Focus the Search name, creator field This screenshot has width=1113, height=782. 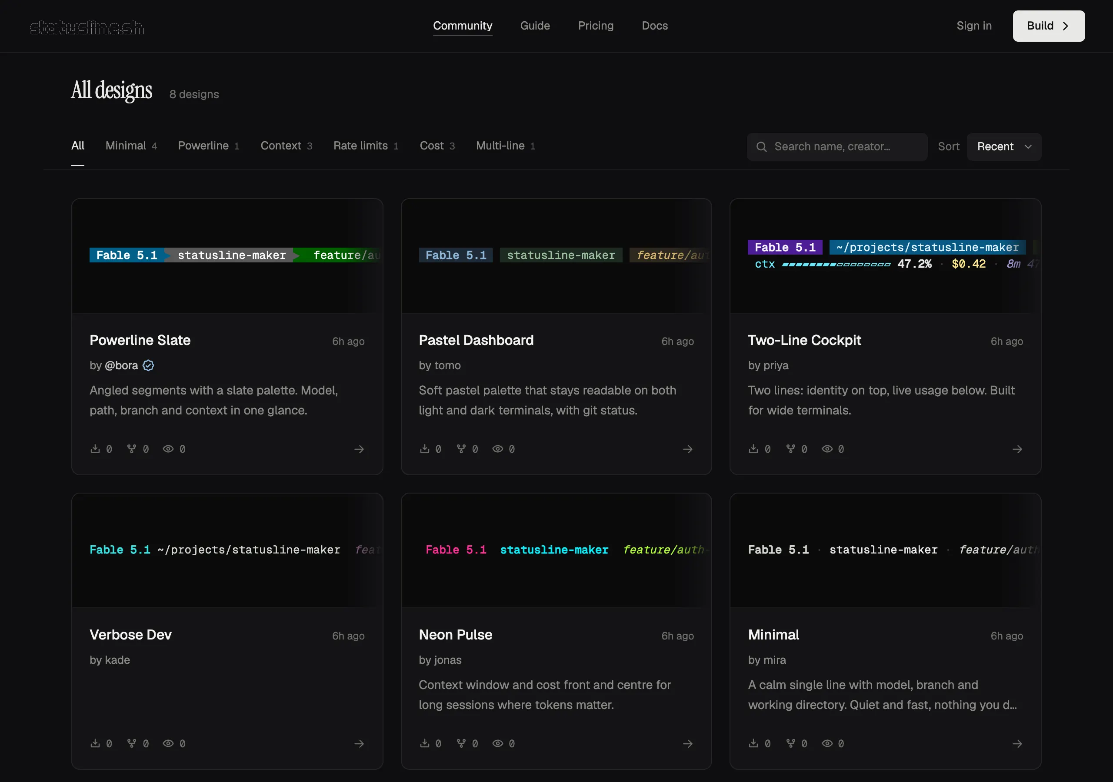click(x=836, y=147)
